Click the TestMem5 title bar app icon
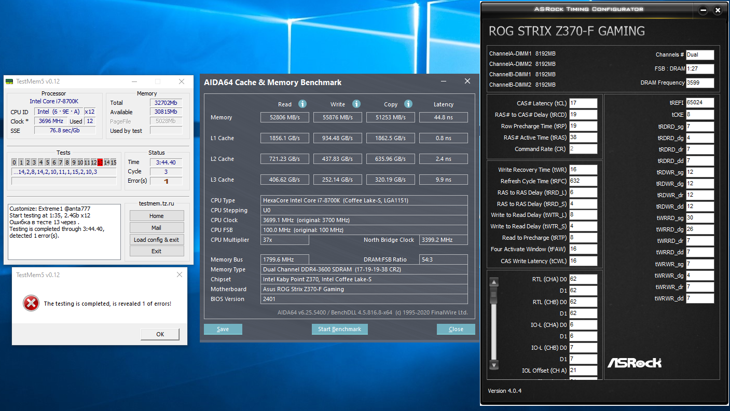This screenshot has height=411, width=730. tap(9, 81)
